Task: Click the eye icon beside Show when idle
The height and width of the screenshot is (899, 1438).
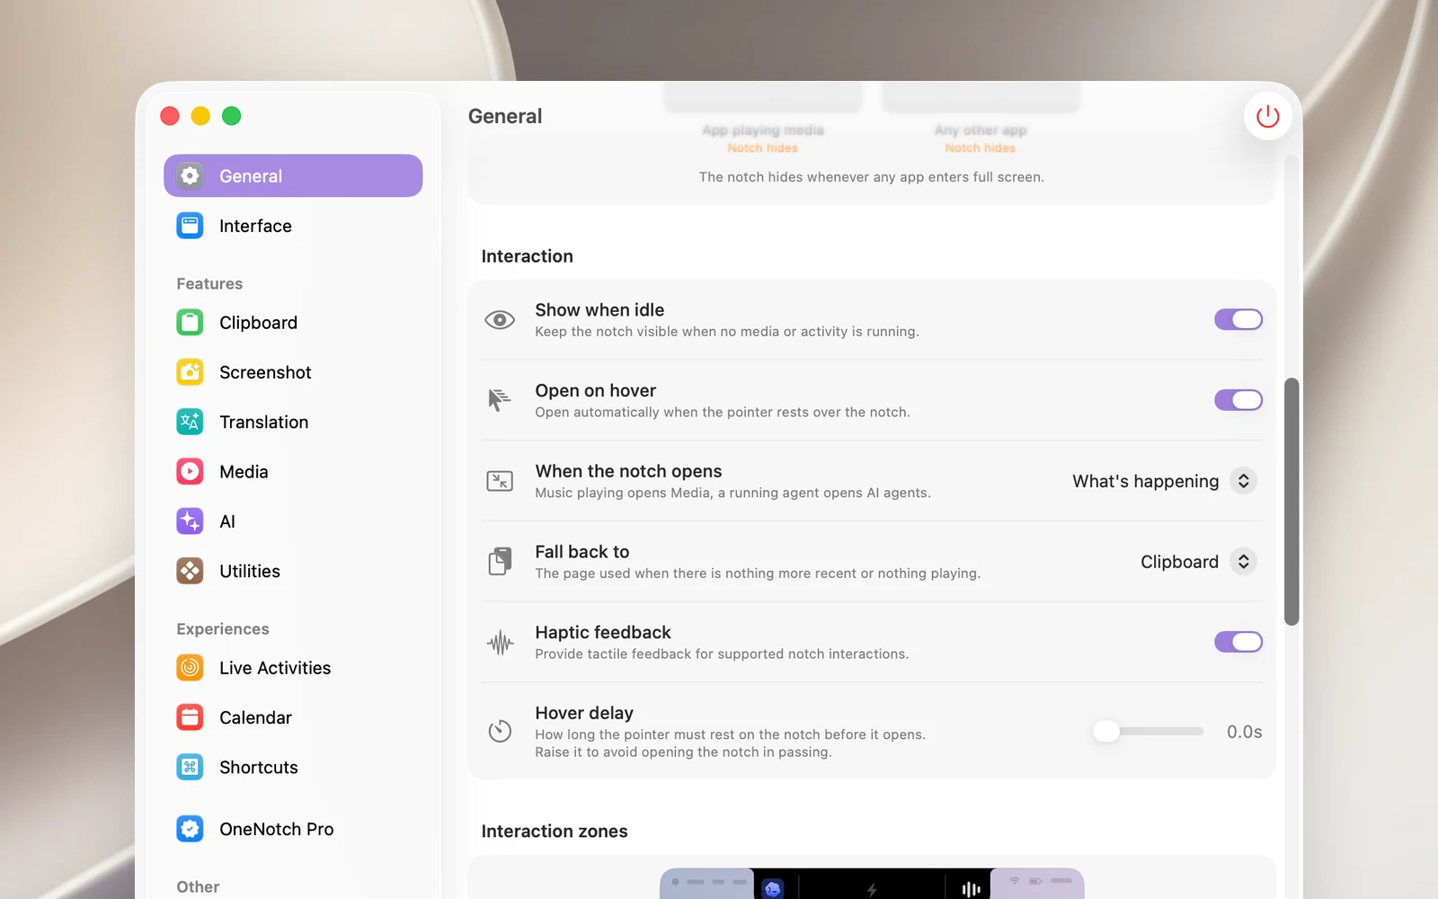Action: [500, 320]
